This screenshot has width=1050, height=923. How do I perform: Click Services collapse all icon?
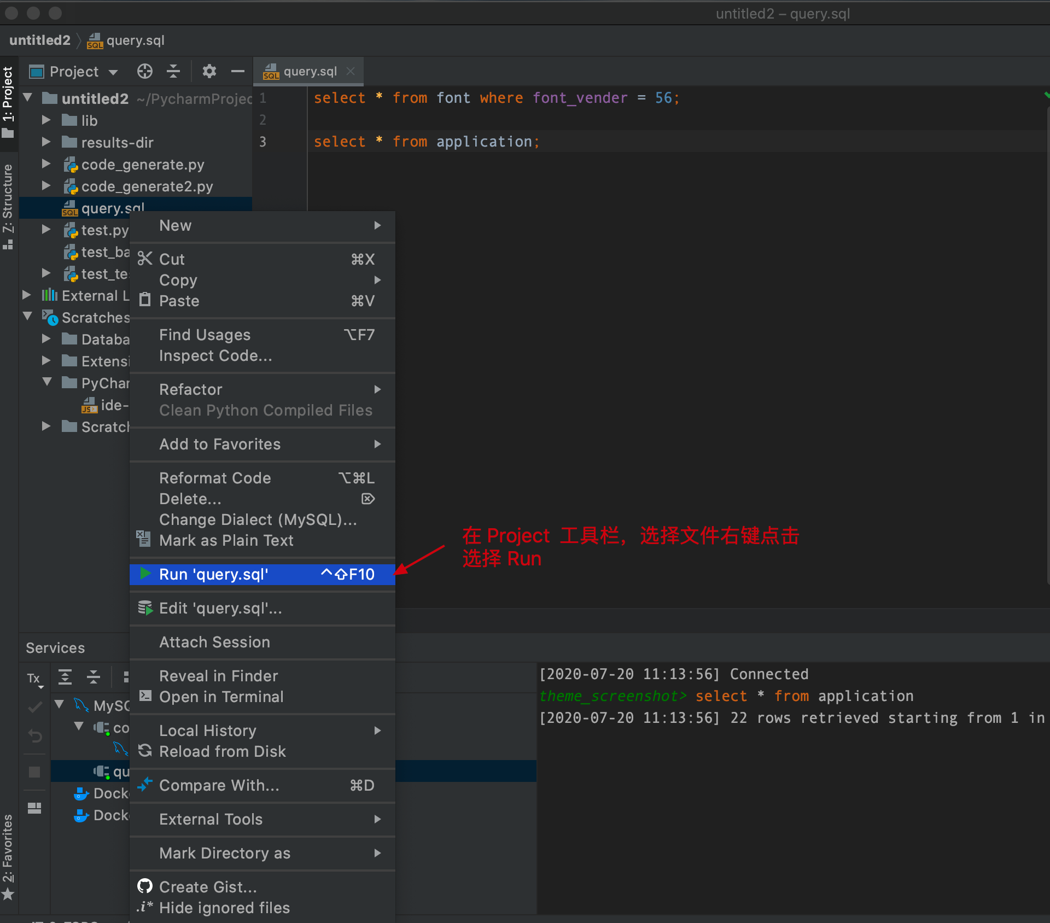94,677
